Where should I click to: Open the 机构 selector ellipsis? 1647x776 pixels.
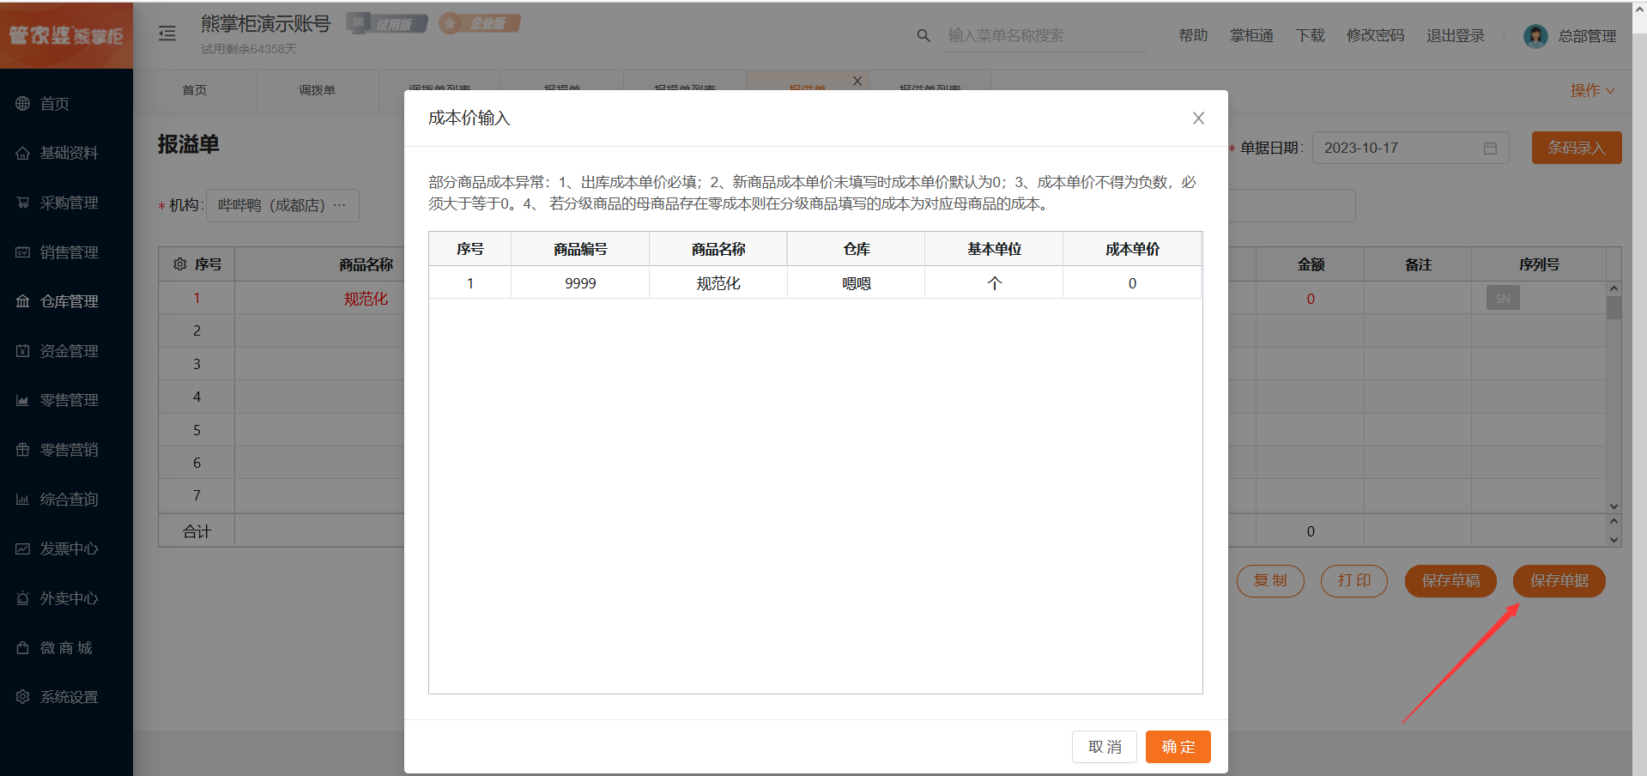point(339,205)
